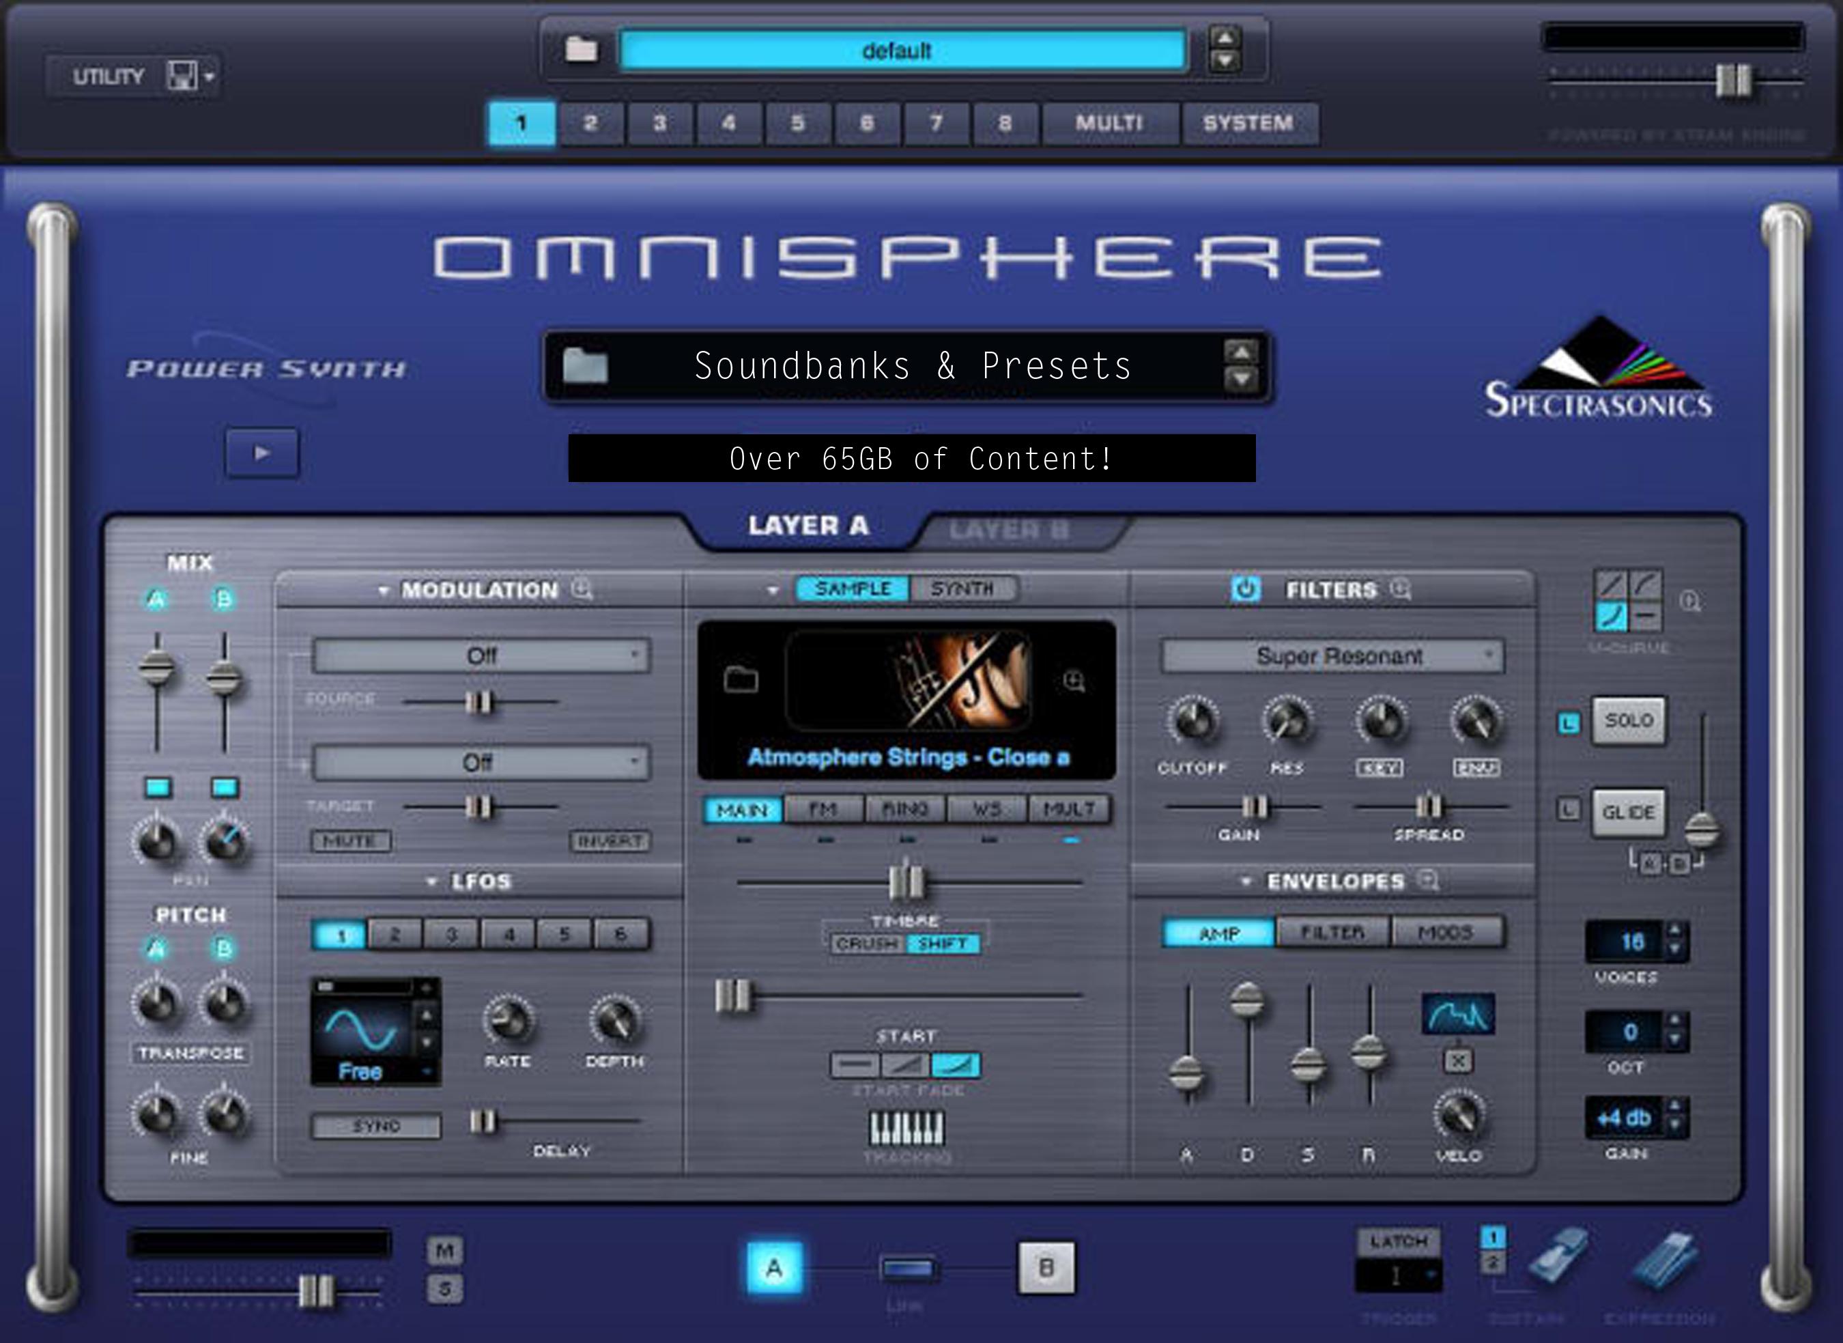Toggle the Filters power icon
This screenshot has height=1343, width=1843.
1245,588
